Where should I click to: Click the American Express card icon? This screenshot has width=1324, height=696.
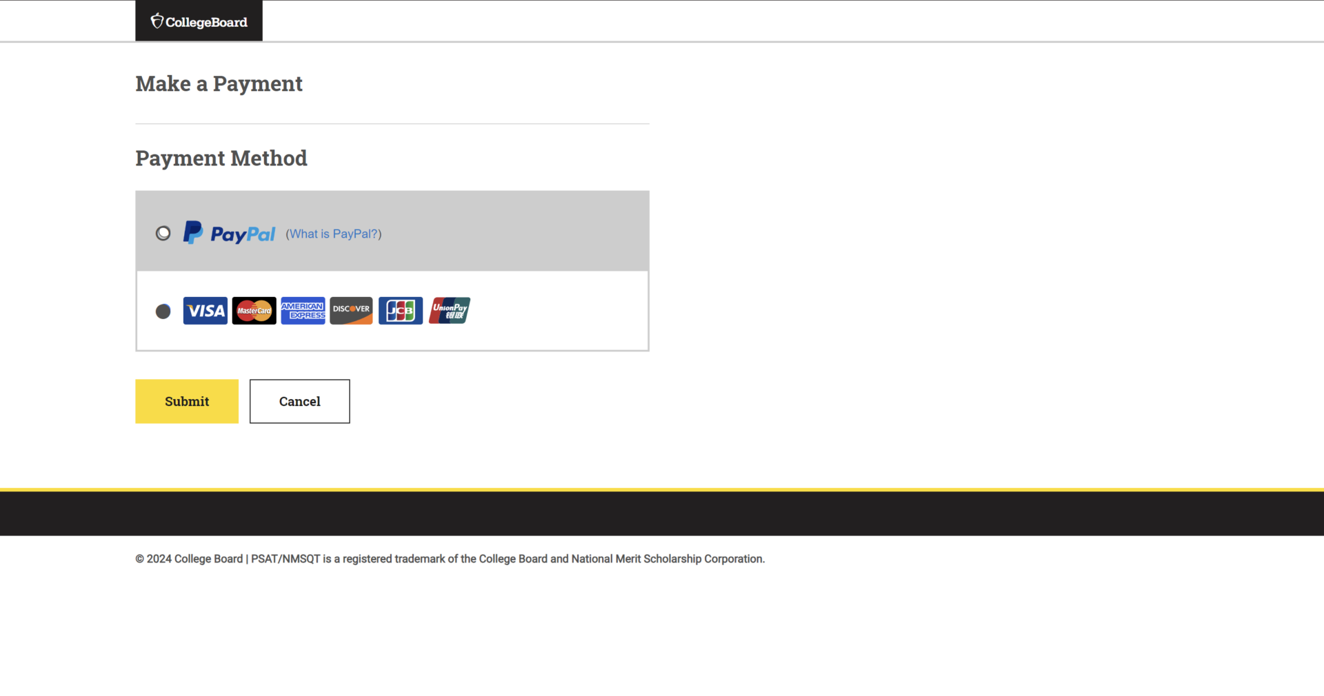pos(303,311)
